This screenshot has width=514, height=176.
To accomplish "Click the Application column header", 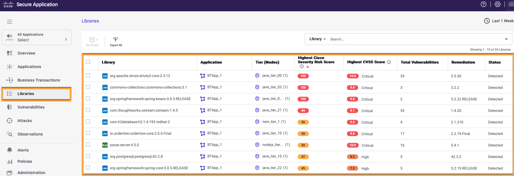I will tap(211, 62).
